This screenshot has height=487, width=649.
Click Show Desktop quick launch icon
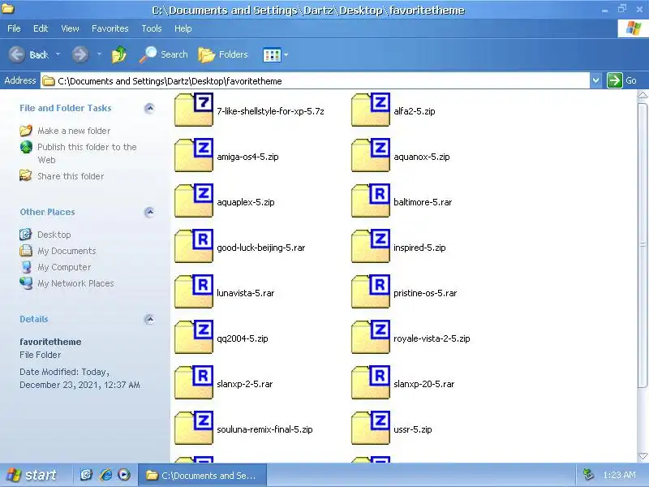(x=86, y=475)
